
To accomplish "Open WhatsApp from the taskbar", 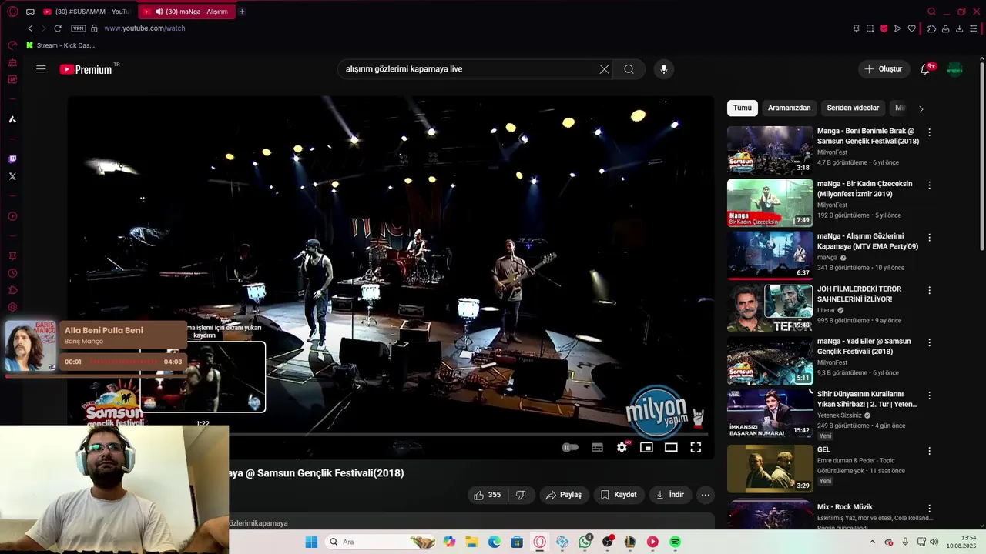I will (585, 542).
